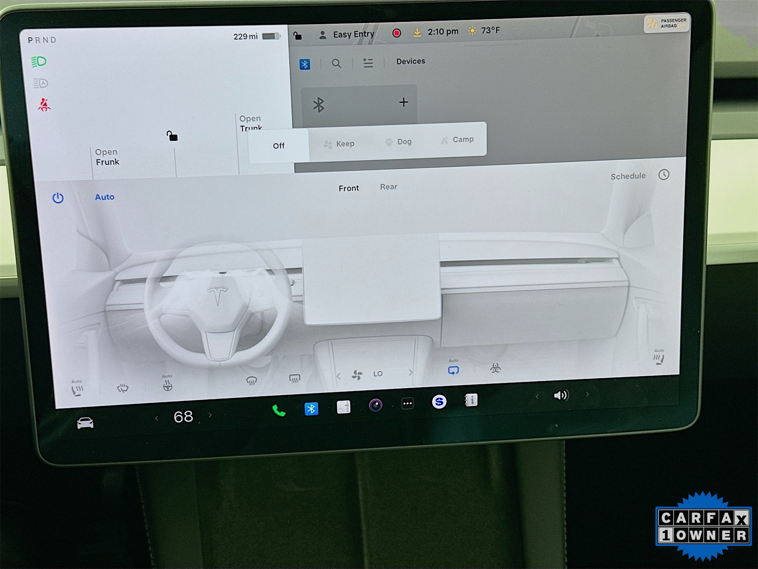Screen dimensions: 758x569
Task: Switch to the Rear climate tab
Action: coord(388,187)
